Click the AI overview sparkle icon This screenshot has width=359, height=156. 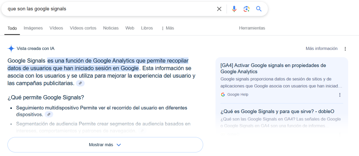[x=11, y=48]
